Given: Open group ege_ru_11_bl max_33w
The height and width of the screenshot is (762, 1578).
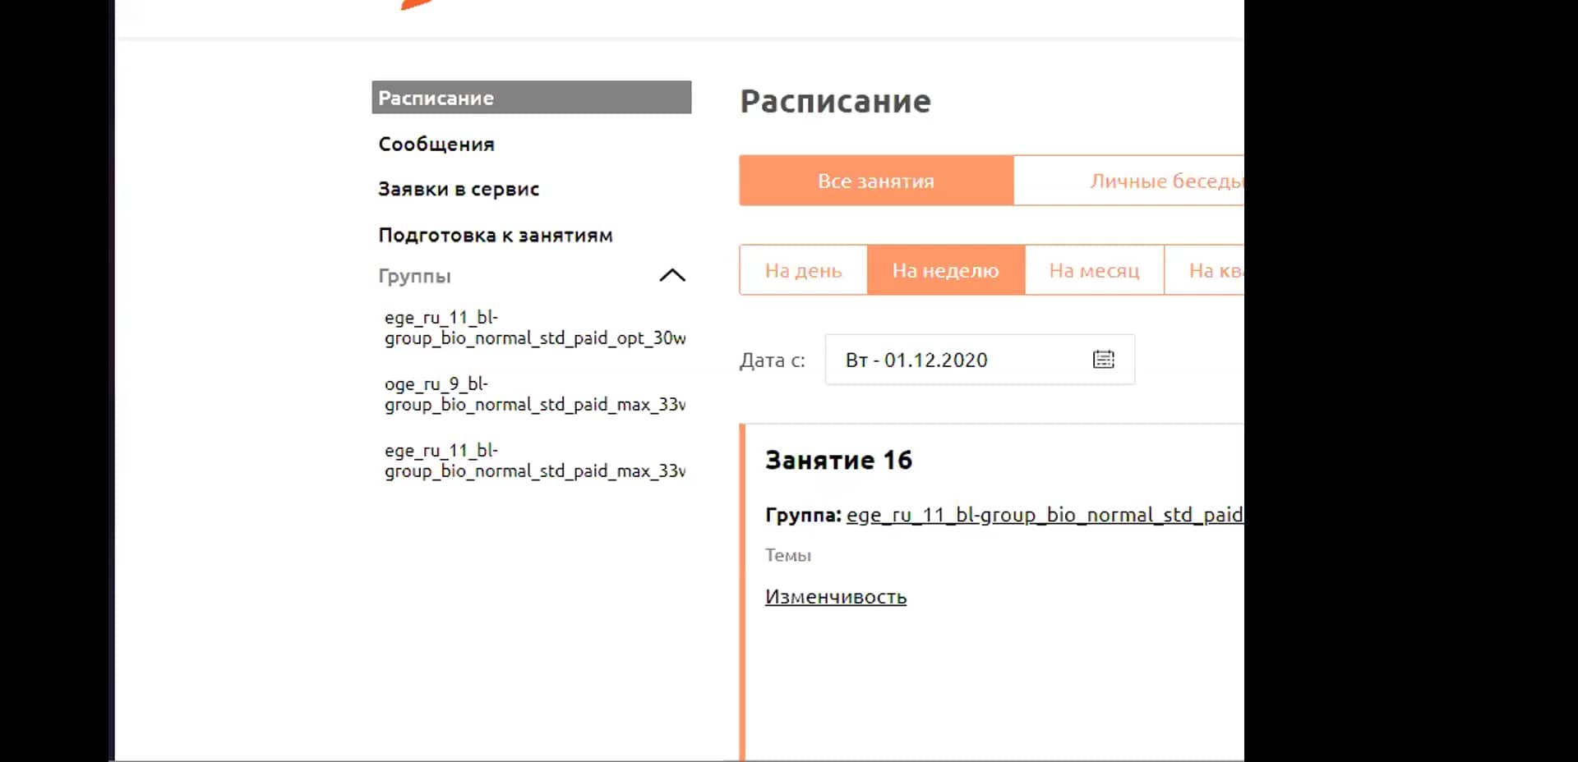Looking at the screenshot, I should (534, 461).
